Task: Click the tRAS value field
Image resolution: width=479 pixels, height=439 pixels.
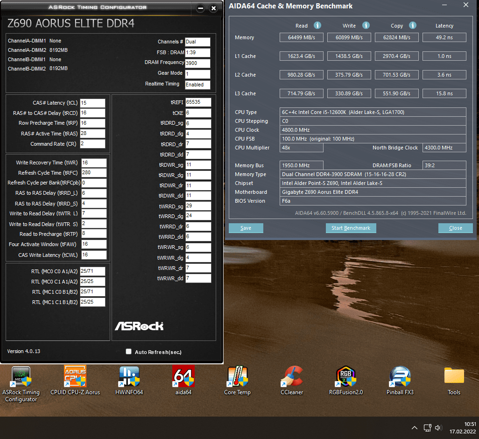Action: [x=92, y=134]
